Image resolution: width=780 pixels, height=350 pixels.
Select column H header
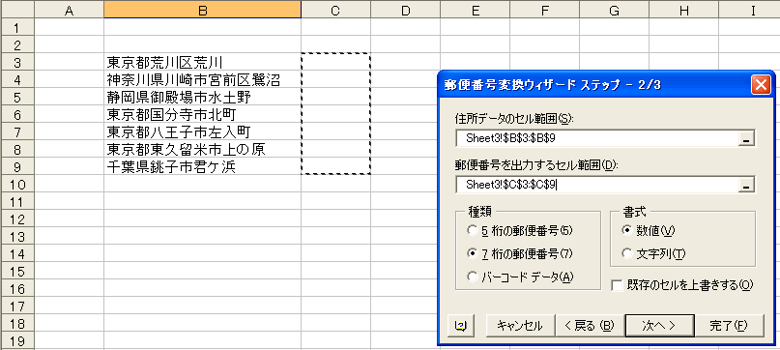coord(684,11)
